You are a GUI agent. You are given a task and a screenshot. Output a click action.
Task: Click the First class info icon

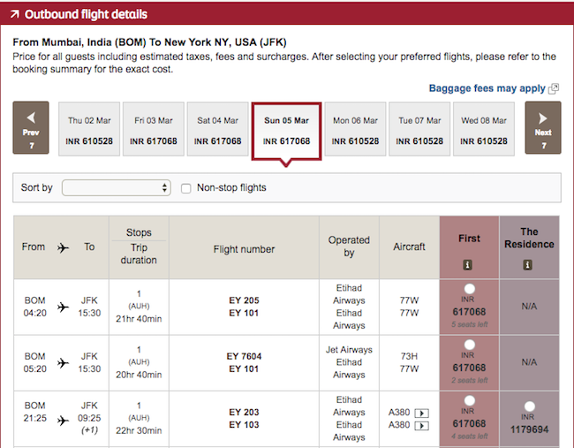click(469, 264)
